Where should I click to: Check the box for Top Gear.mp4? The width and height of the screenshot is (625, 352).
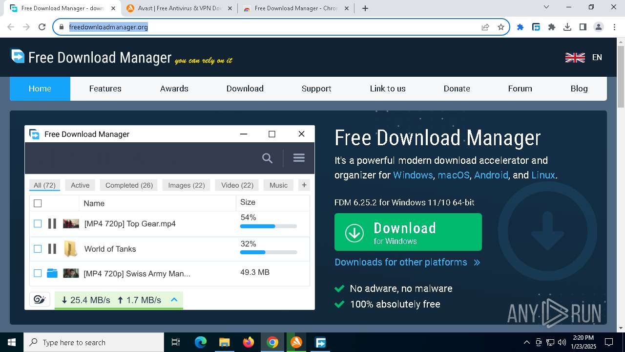[38, 223]
